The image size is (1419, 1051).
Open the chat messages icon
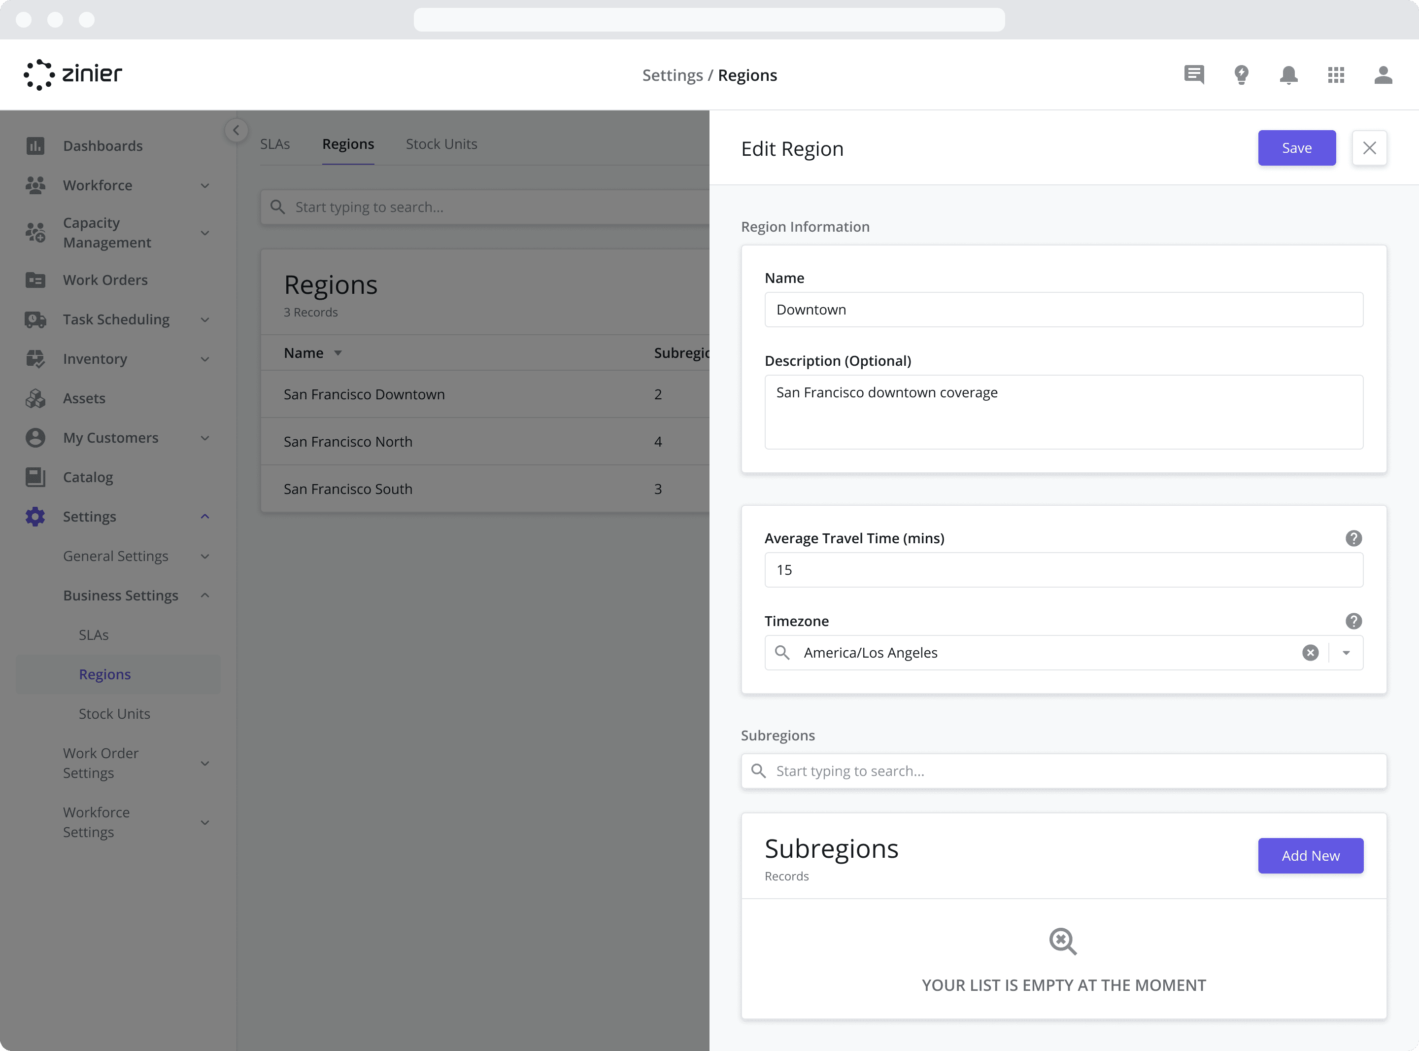[x=1194, y=75]
